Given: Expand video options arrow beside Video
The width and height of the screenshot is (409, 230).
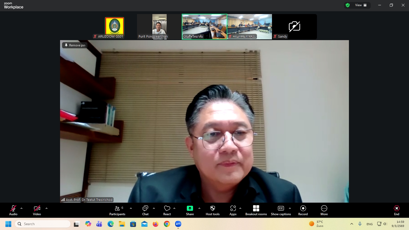Looking at the screenshot, I should [47, 208].
